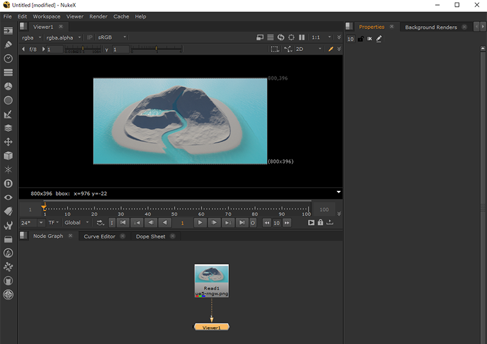Select the Read1 node in graph
The width and height of the screenshot is (487, 344).
coord(212,280)
